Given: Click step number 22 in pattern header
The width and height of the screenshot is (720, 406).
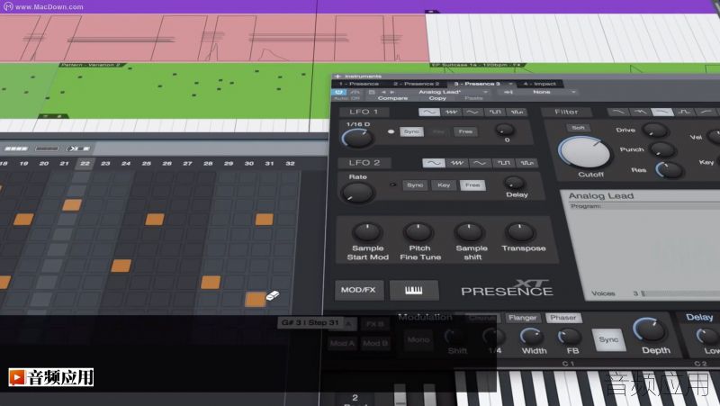Looking at the screenshot, I should click(85, 164).
